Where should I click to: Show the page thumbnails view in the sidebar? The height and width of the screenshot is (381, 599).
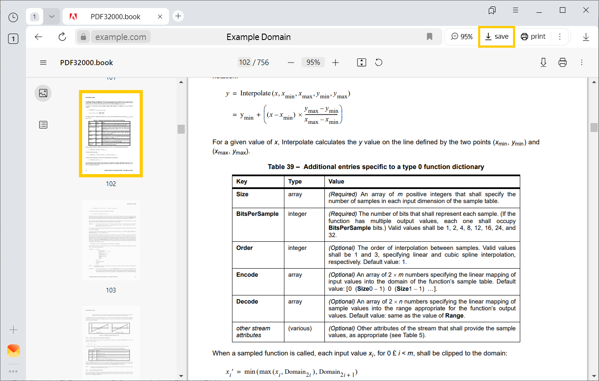(43, 93)
